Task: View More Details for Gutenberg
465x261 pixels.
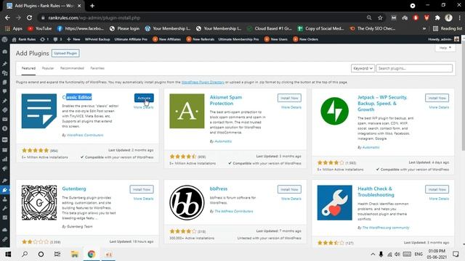Action: (x=144, y=199)
